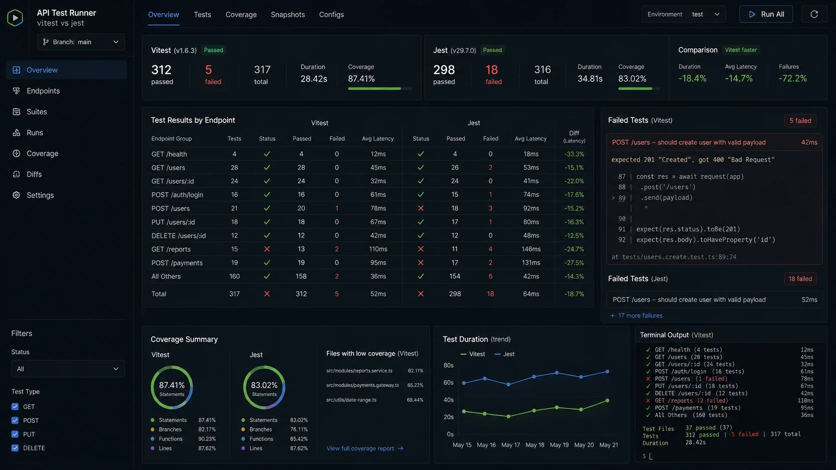Click the -33.3% latency diff for GET /health
836x470 pixels.
[574, 154]
